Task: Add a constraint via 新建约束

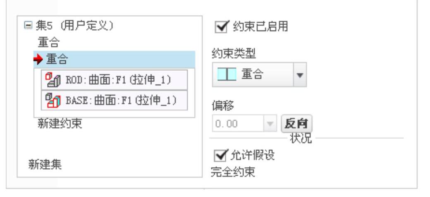Action: pyautogui.click(x=60, y=123)
